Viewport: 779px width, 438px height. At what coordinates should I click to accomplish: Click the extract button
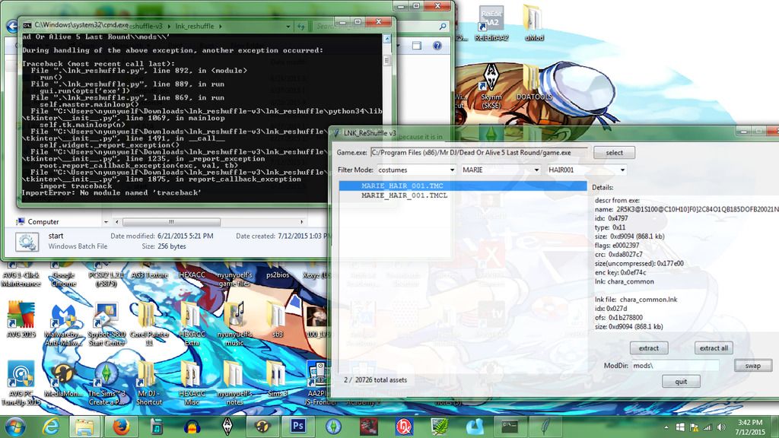point(649,348)
